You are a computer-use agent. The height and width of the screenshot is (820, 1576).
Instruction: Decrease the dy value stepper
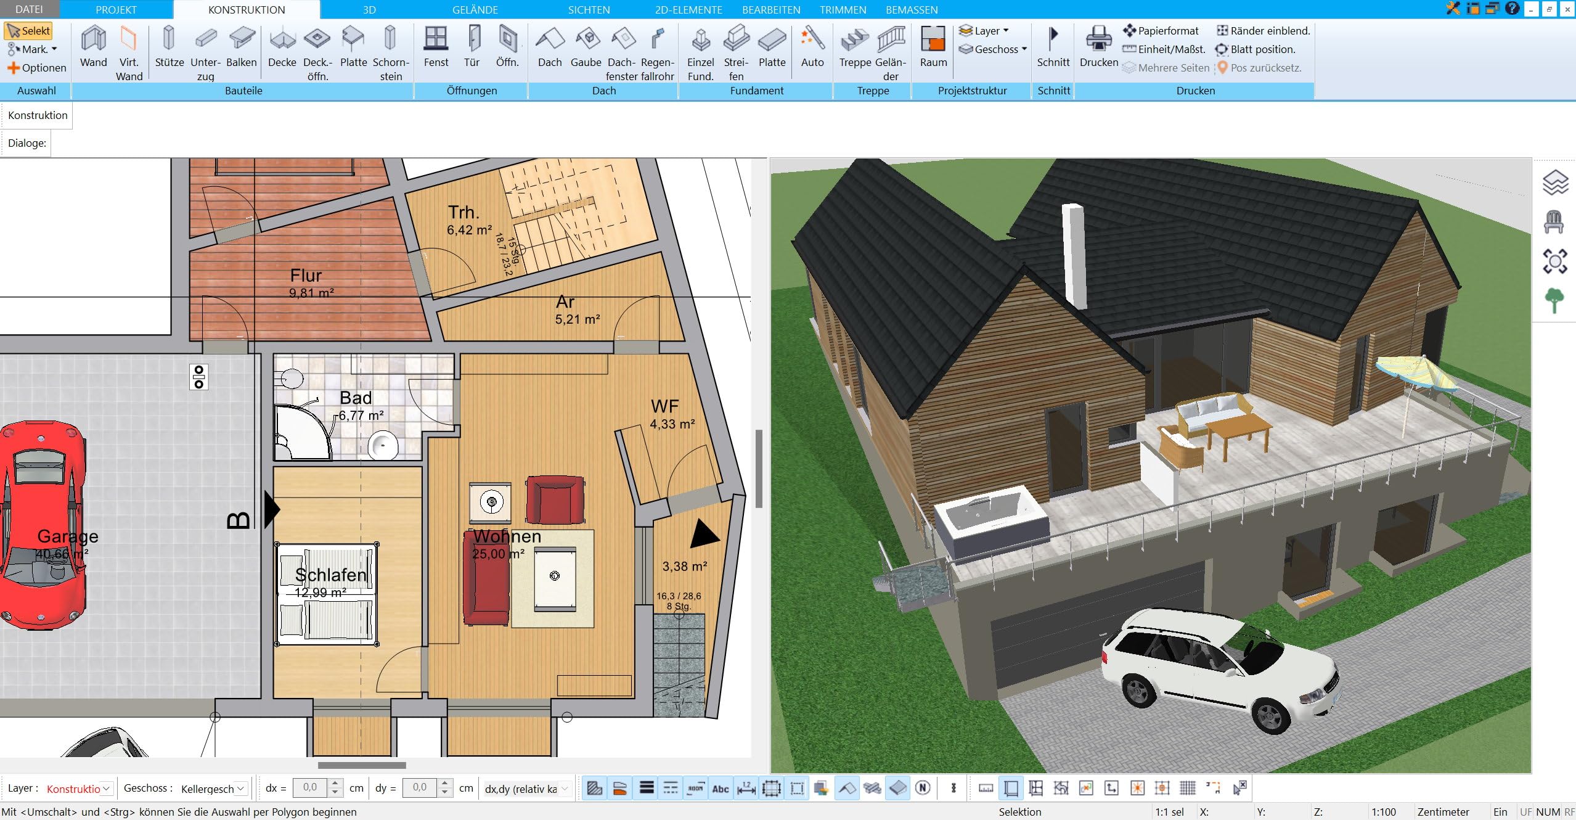point(445,793)
